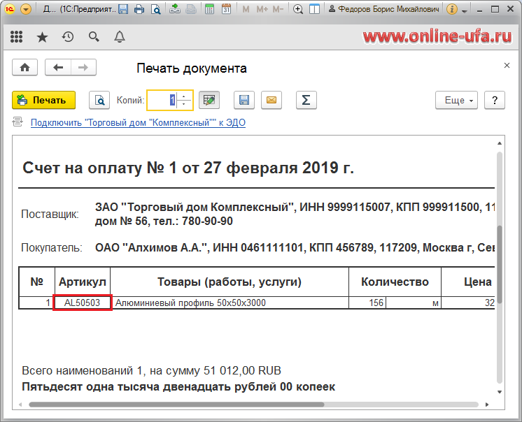Click the horizontal scrollbar thumb

point(176,405)
